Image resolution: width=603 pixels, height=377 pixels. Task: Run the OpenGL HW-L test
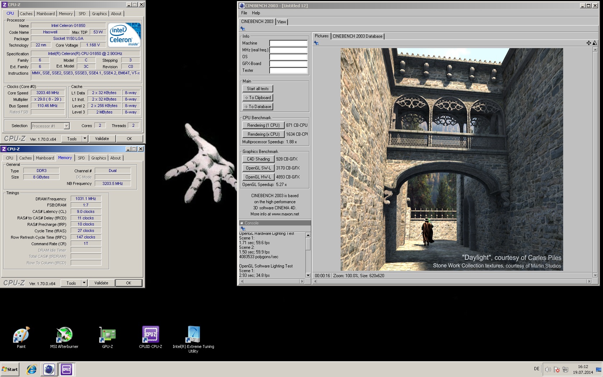point(258,177)
